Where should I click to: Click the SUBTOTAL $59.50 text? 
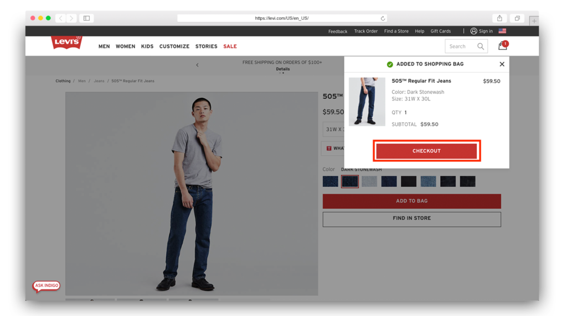point(415,124)
